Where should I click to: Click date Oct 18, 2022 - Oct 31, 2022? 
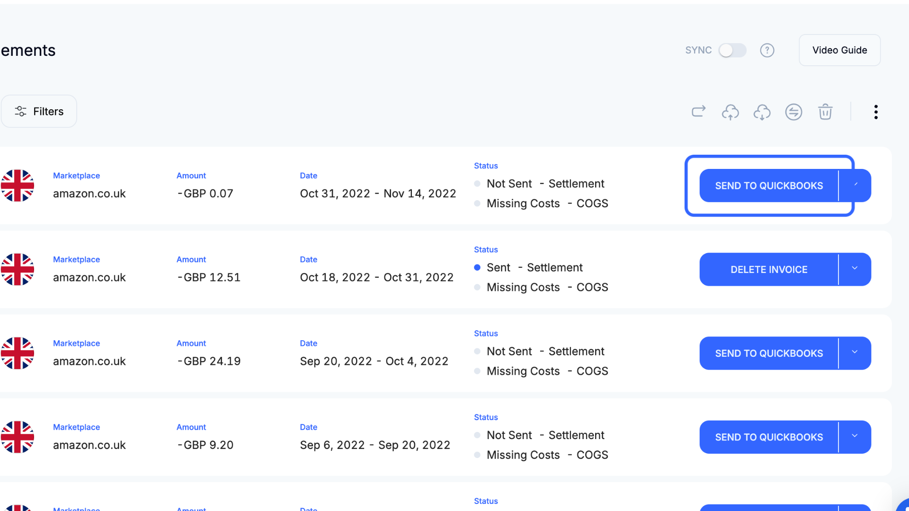click(x=376, y=277)
